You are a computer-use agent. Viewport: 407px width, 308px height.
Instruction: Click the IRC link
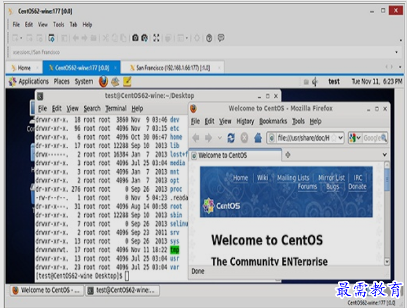[x=358, y=178]
